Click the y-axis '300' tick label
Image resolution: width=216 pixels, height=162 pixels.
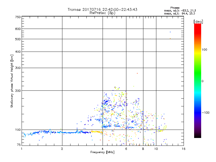(18, 68)
